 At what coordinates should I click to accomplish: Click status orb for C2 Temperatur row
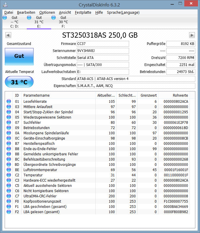pyautogui.click(x=9, y=175)
